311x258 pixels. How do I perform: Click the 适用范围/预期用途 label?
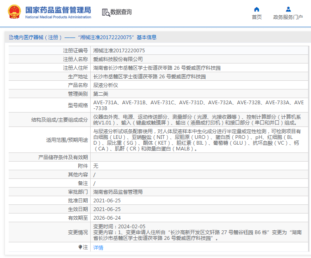click(x=67, y=140)
